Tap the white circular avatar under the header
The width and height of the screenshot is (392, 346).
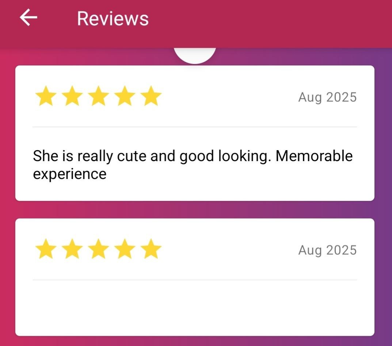[195, 56]
